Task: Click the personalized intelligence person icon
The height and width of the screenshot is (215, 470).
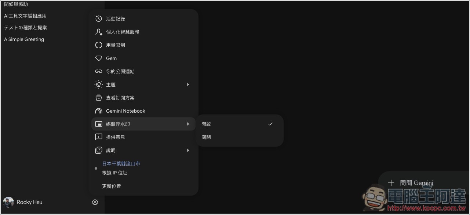Action: (x=99, y=32)
